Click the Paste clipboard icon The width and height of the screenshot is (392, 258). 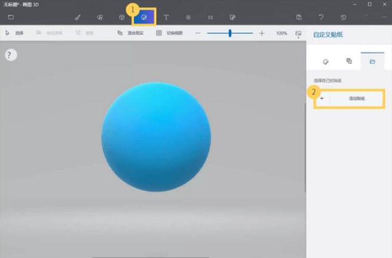tap(299, 17)
